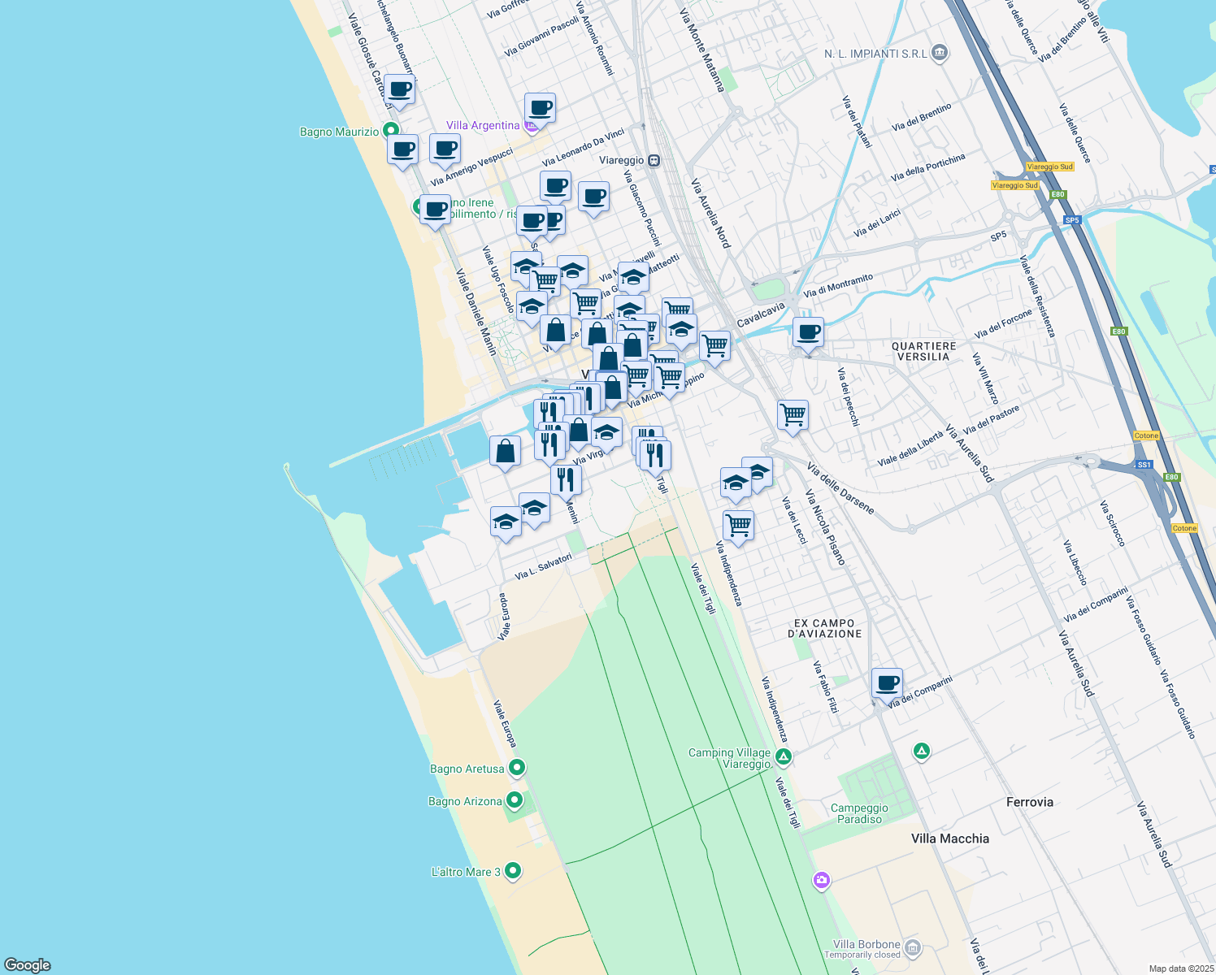Click the Villa Borbone museum icon

point(912,948)
